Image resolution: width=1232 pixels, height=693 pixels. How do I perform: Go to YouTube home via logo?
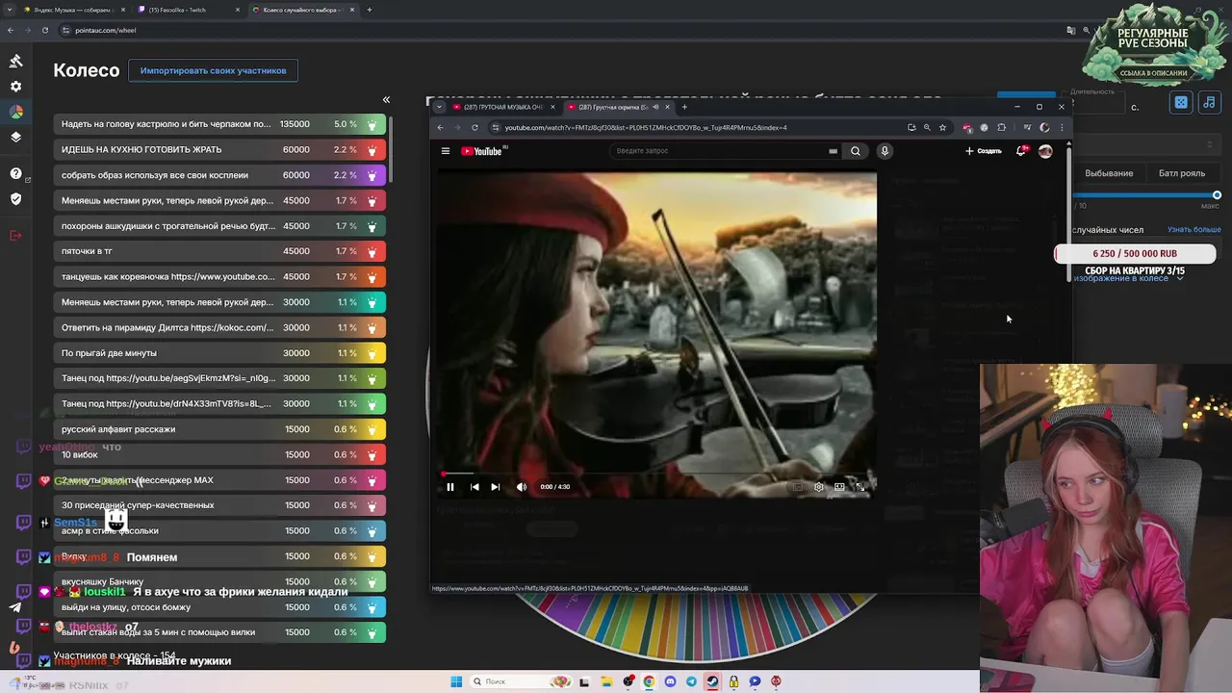pos(482,151)
